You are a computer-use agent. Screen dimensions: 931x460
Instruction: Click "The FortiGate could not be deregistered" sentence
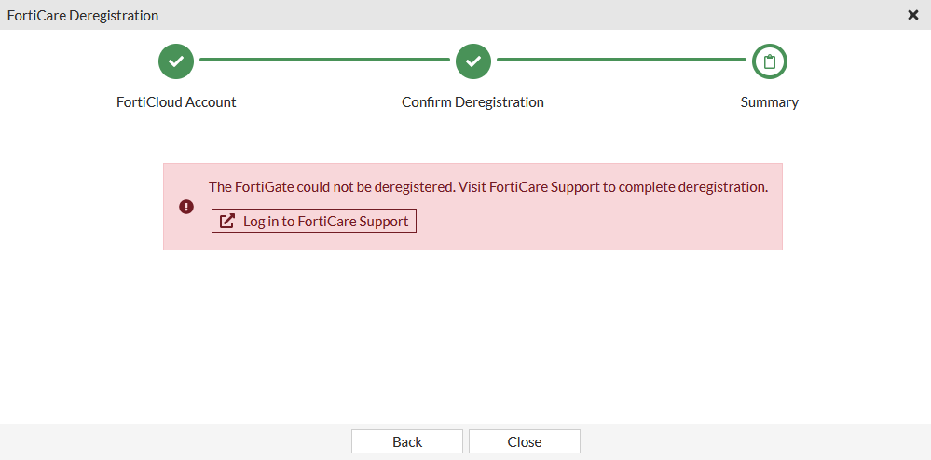click(x=332, y=187)
